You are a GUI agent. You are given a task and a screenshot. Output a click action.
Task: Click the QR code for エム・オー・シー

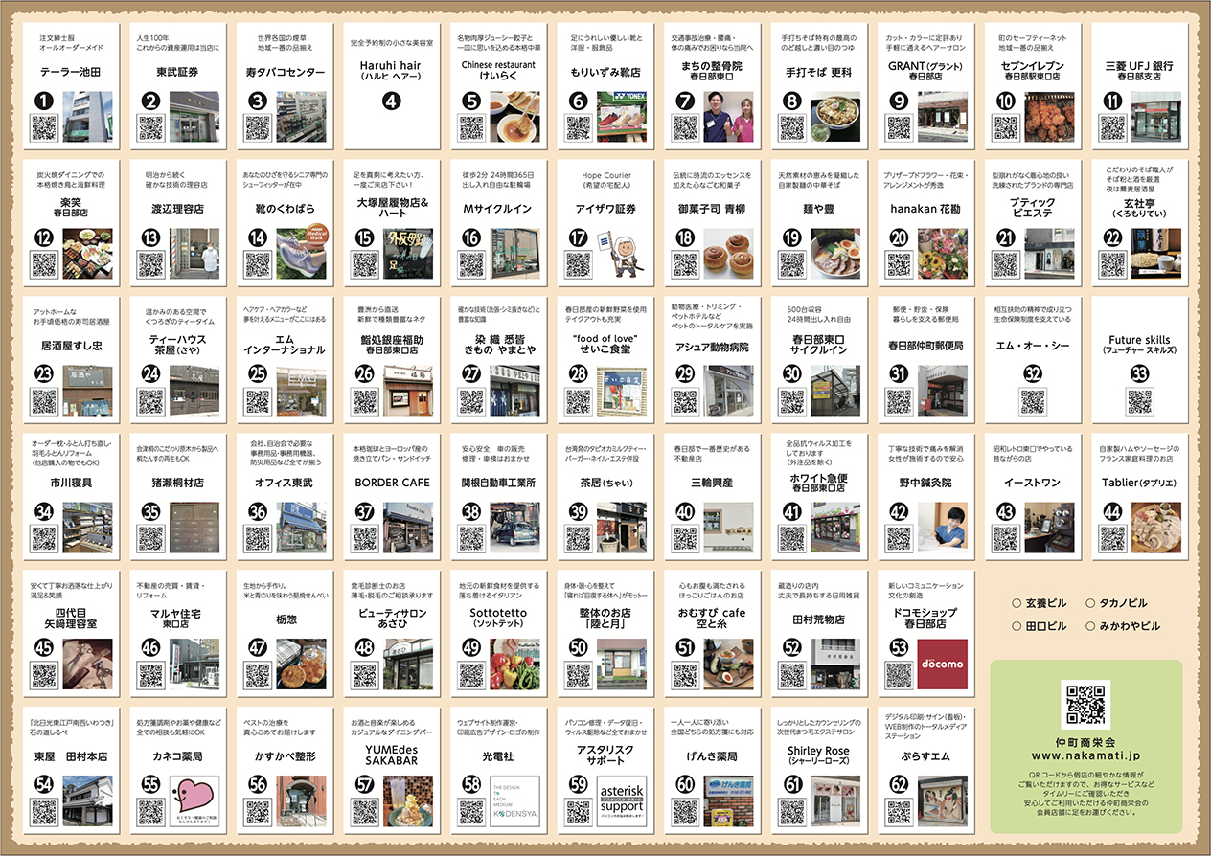[1032, 401]
